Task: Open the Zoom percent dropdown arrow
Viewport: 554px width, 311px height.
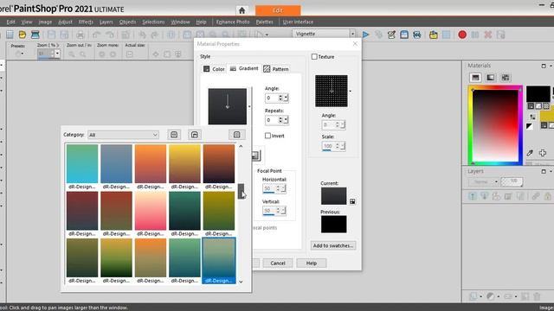Action: pyautogui.click(x=57, y=54)
